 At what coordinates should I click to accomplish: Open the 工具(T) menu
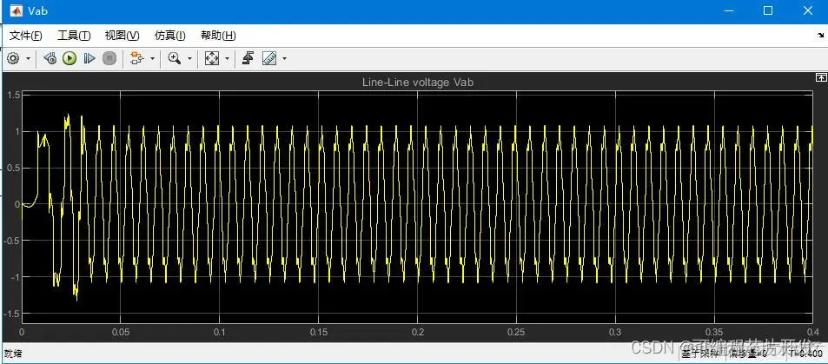coord(74,36)
